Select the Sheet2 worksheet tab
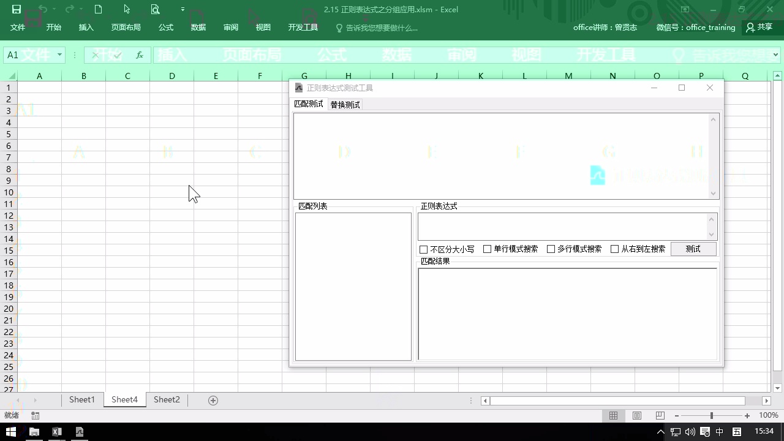Viewport: 784px width, 441px height. click(x=167, y=399)
